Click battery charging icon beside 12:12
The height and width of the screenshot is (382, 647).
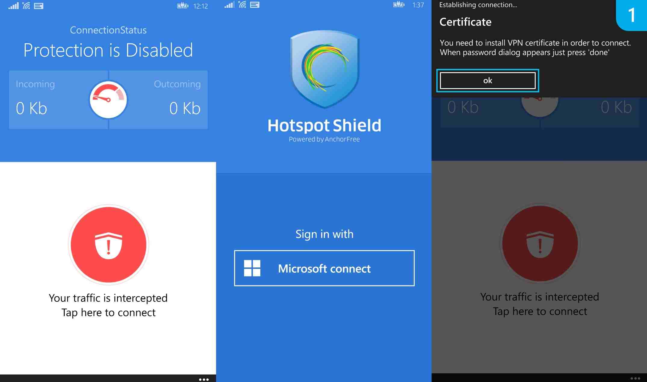(x=183, y=6)
